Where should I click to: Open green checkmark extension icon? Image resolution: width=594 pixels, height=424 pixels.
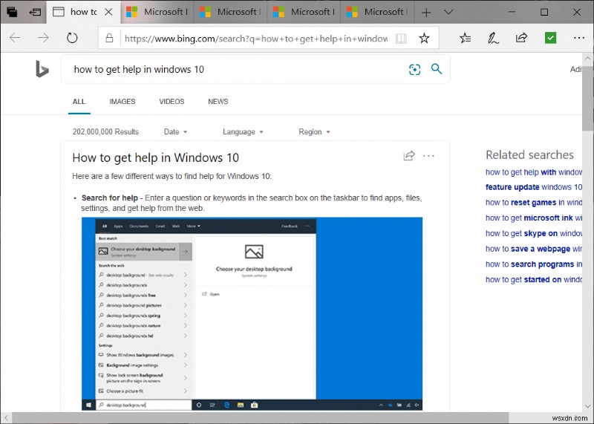[550, 38]
